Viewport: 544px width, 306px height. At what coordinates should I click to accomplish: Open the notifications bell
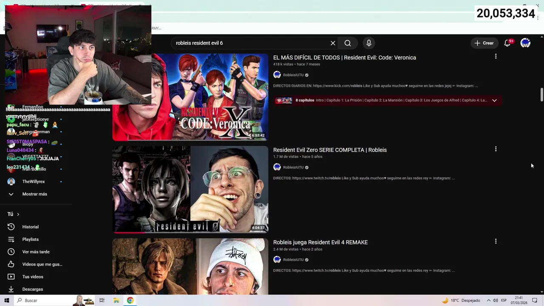(x=507, y=43)
